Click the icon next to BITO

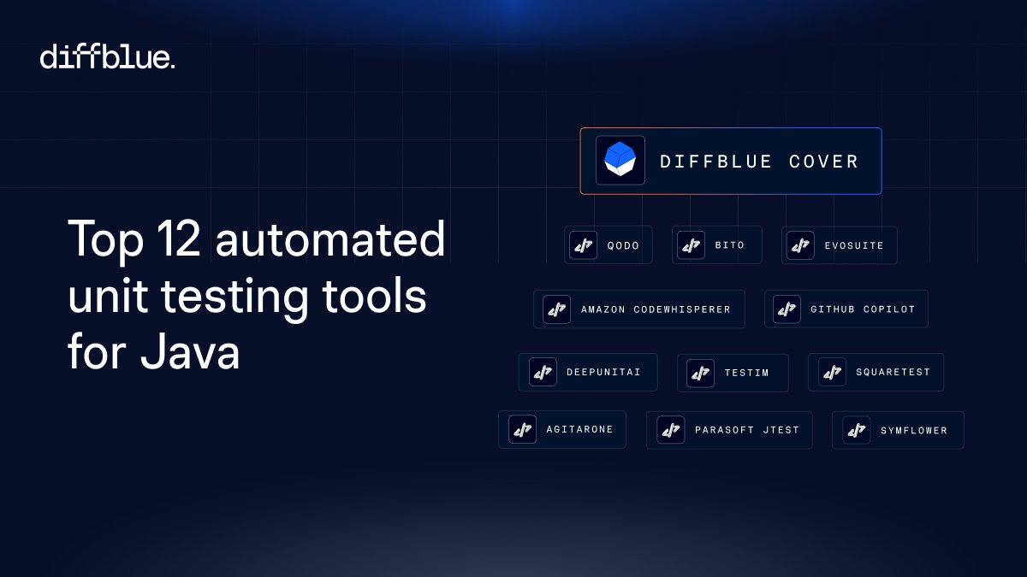tap(691, 245)
